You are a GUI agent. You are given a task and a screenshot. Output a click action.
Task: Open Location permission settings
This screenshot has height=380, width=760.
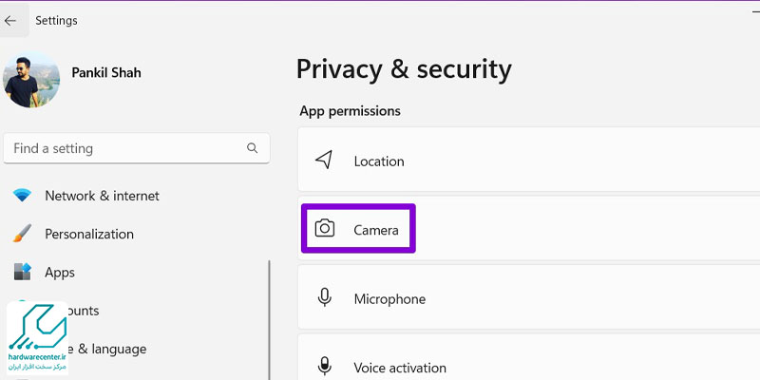click(529, 160)
